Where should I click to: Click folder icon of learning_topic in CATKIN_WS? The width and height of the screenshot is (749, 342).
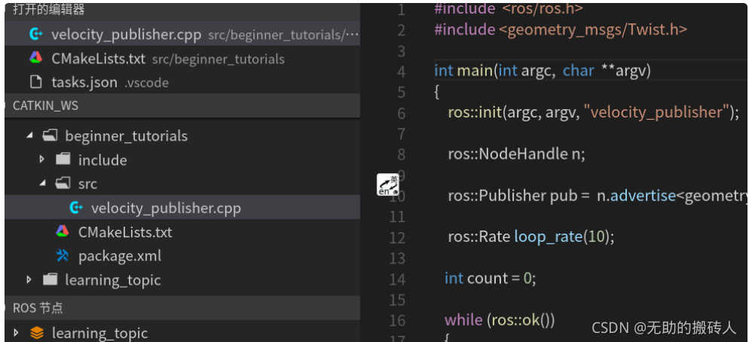tap(50, 279)
